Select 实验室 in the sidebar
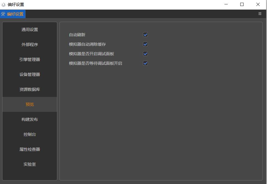This screenshot has width=267, height=184. click(29, 164)
